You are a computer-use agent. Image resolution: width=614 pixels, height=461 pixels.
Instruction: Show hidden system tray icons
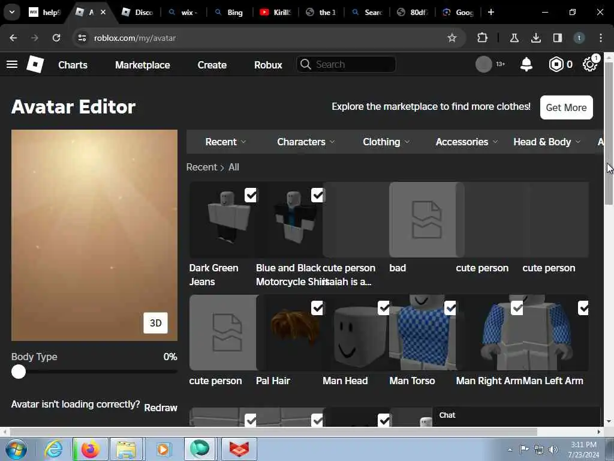[510, 450]
